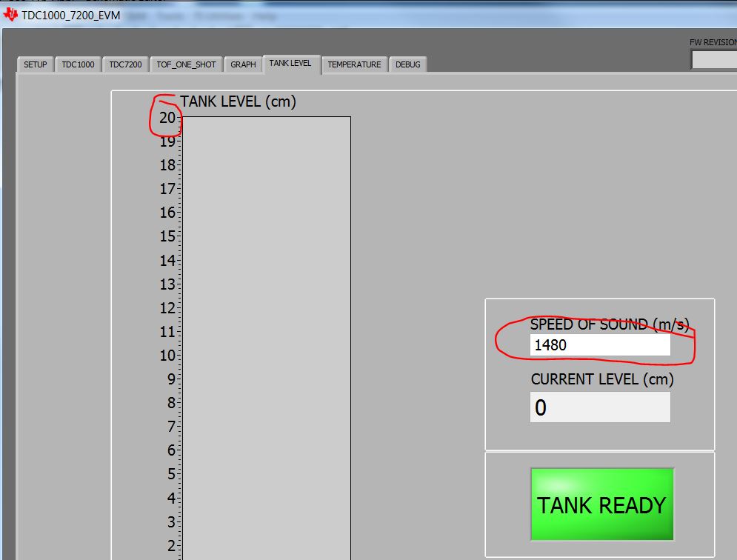The image size is (737, 560).
Task: Click the Current Level value field
Action: coord(600,407)
